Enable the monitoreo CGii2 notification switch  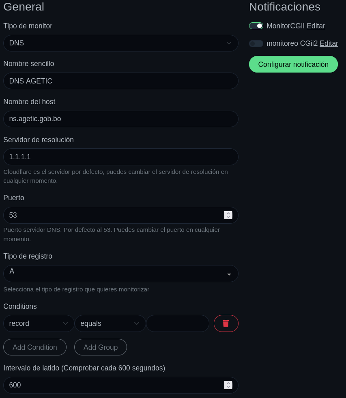pos(256,43)
